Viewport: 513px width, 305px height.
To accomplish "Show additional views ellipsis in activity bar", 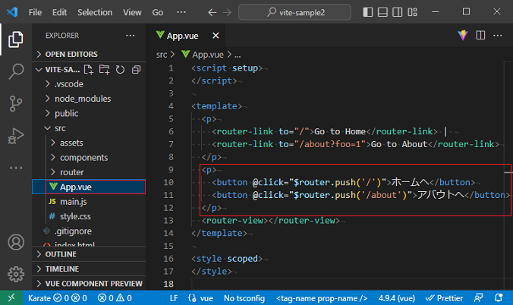I will pyautogui.click(x=16, y=168).
